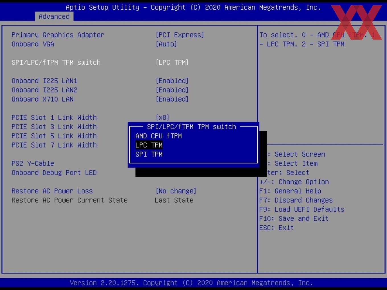This screenshot has width=387, height=290.
Task: Click the Version 2.20.1275 footer text
Action: click(191, 283)
